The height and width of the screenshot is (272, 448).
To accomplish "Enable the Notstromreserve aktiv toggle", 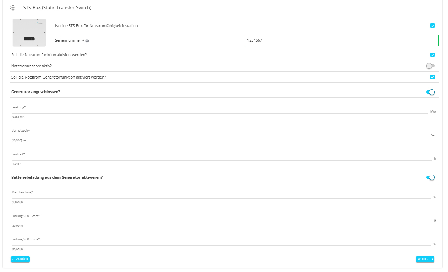I will (x=430, y=66).
